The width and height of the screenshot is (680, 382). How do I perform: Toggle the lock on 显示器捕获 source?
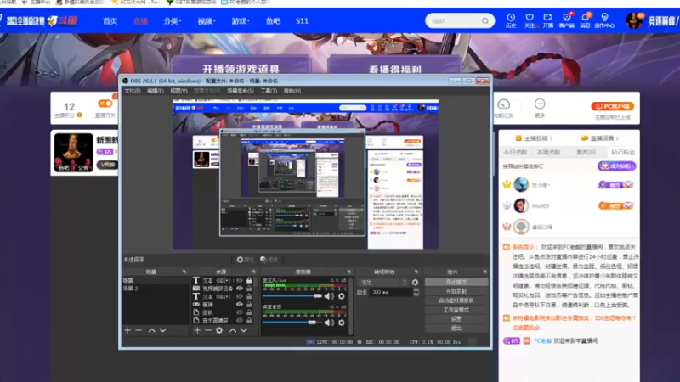point(249,321)
